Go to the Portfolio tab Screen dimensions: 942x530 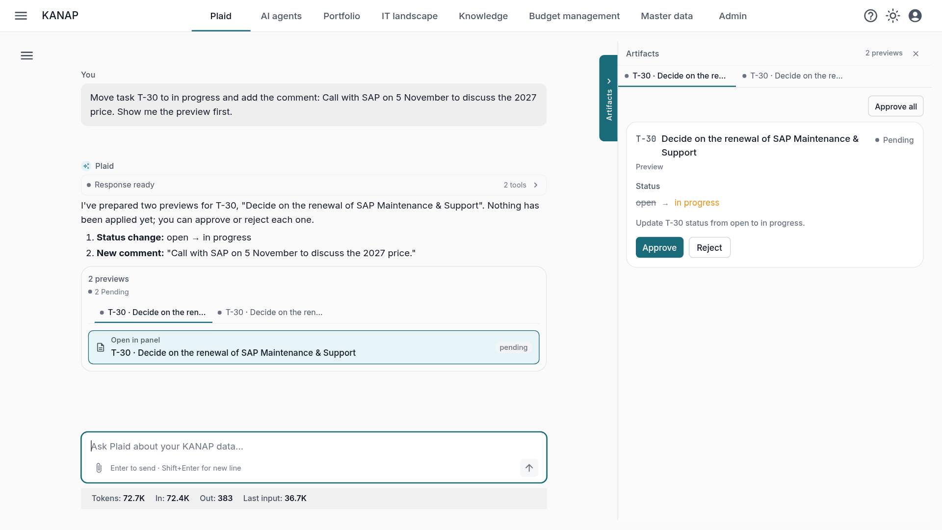tap(341, 16)
